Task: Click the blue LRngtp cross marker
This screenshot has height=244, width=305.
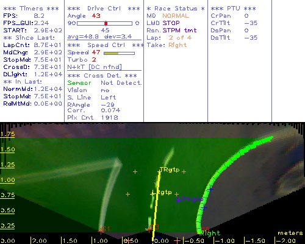Action: tap(178, 200)
